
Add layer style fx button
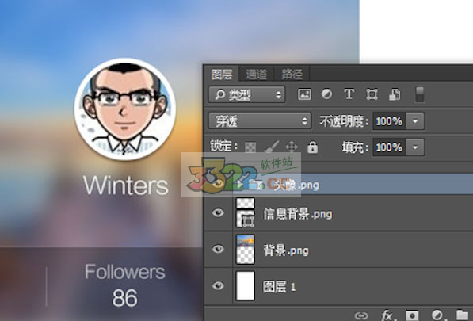pyautogui.click(x=388, y=315)
